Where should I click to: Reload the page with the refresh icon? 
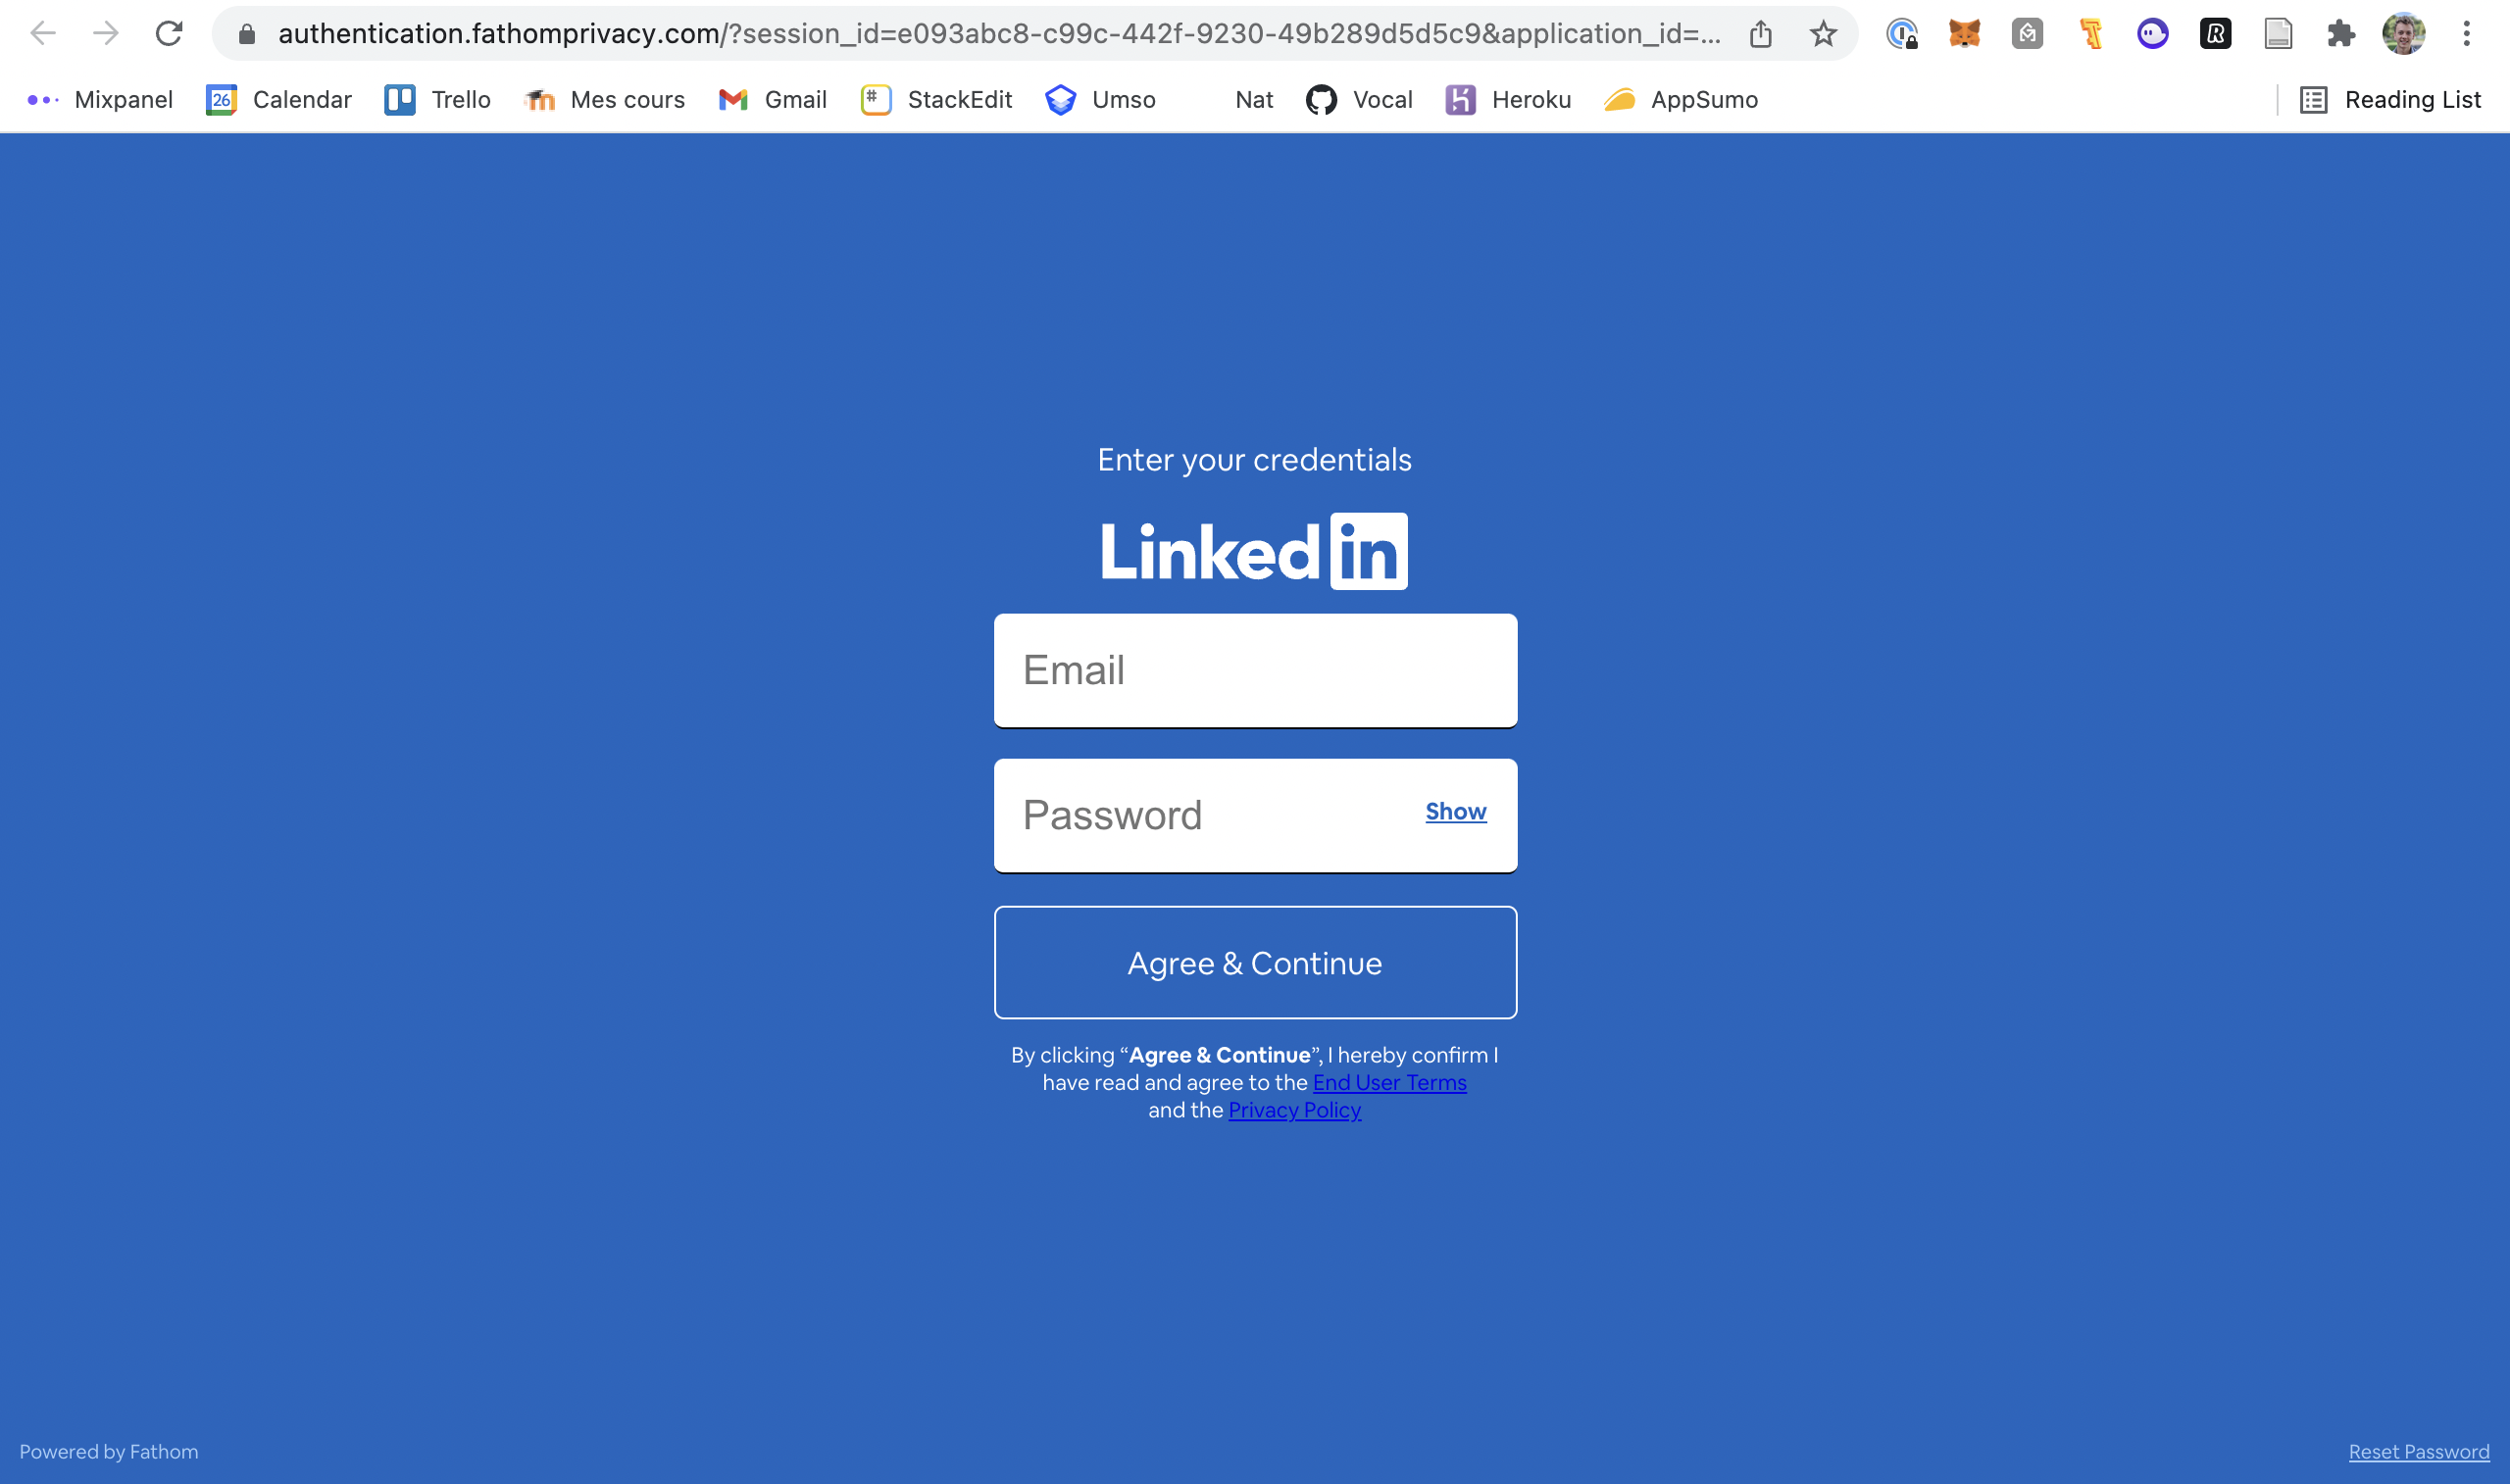click(168, 33)
